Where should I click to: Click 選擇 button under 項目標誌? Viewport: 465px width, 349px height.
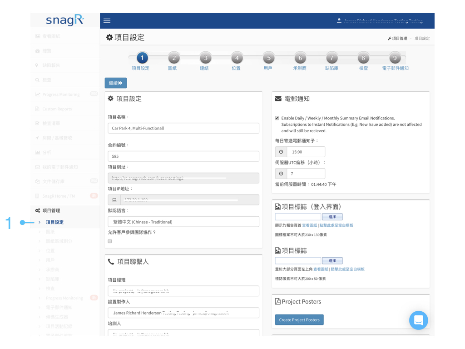pyautogui.click(x=332, y=261)
